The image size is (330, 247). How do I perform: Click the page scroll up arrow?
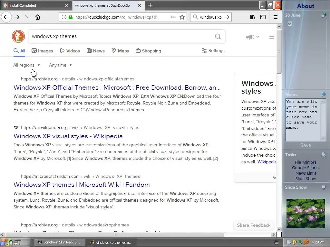279,26
